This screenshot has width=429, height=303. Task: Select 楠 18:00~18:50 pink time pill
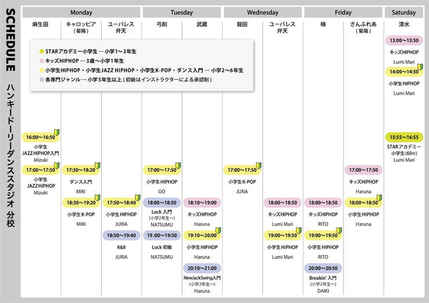coord(323,203)
